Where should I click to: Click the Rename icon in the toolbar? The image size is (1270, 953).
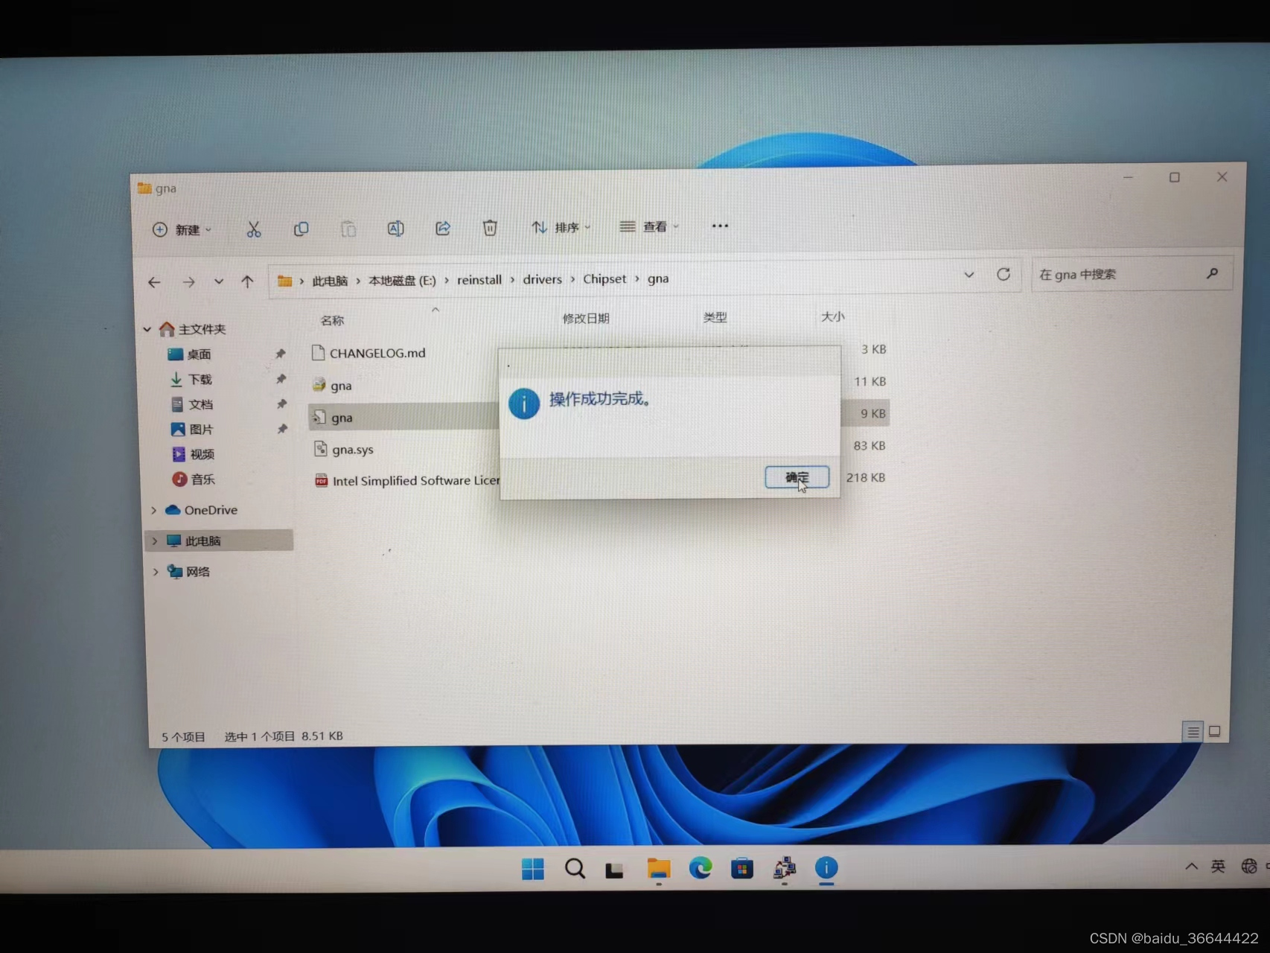point(395,229)
